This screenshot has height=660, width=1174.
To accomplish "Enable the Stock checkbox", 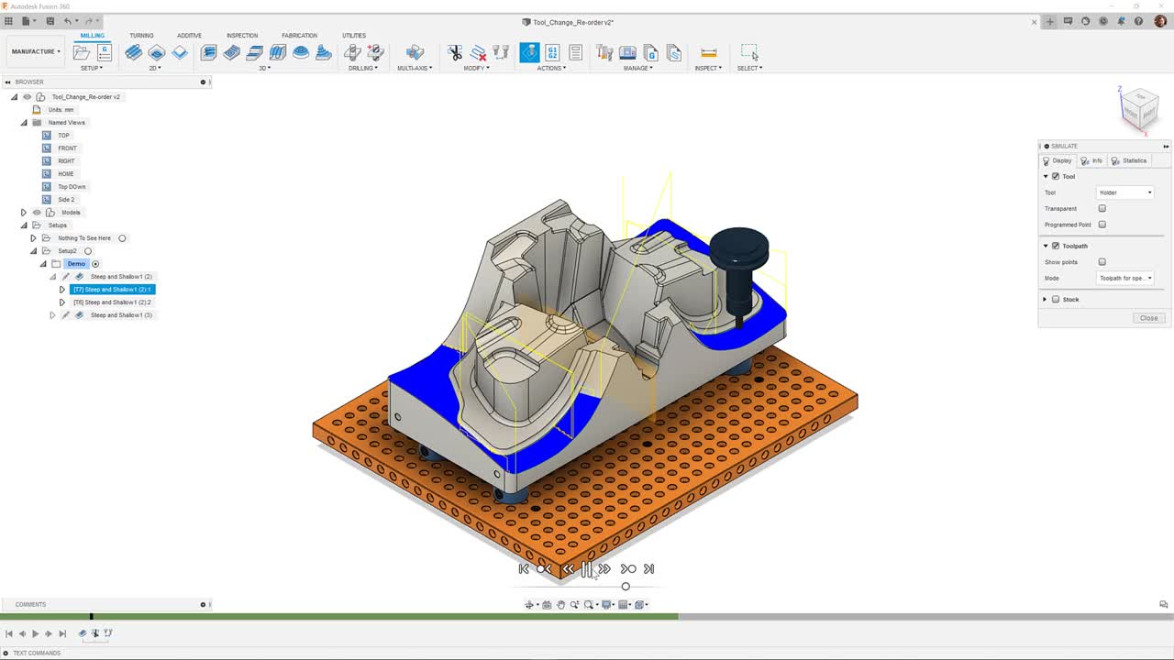I will click(x=1056, y=300).
